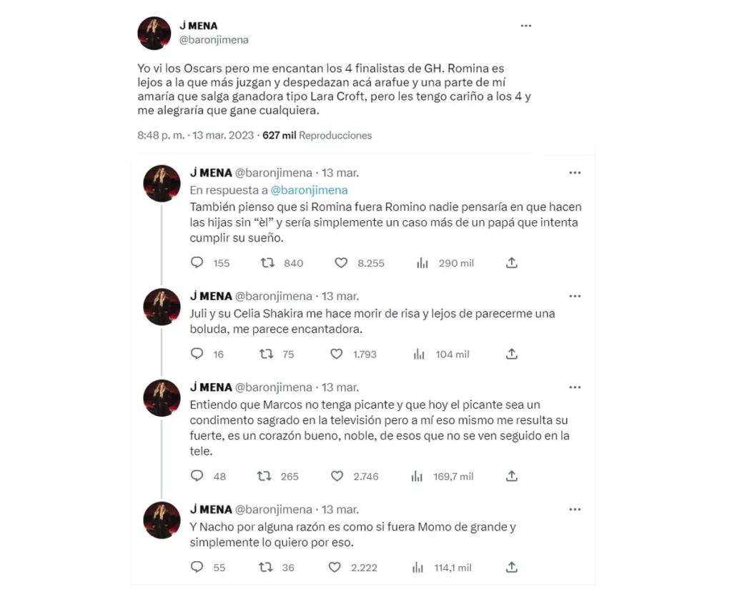This screenshot has width=732, height=599.
Task: Retweet the tweet about Marcos
Action: [x=264, y=476]
